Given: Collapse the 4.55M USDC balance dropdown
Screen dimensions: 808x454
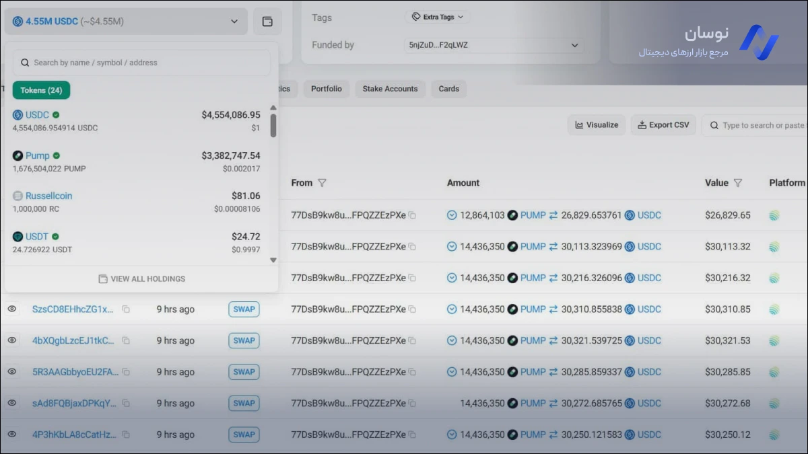Looking at the screenshot, I should point(234,22).
